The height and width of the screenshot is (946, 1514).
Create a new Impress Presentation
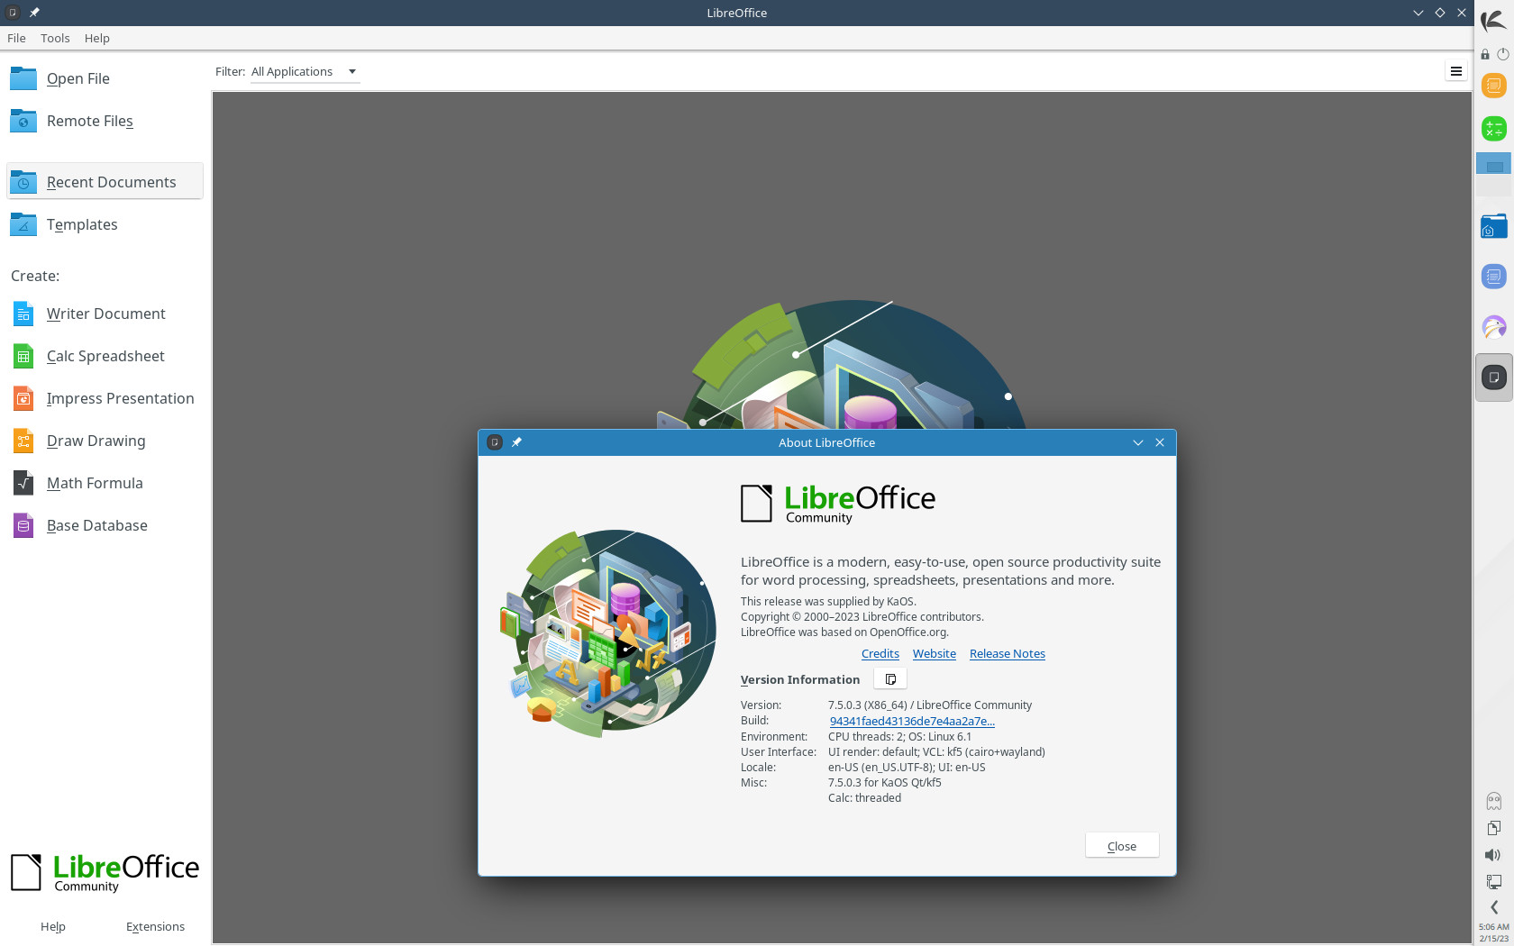(105, 398)
